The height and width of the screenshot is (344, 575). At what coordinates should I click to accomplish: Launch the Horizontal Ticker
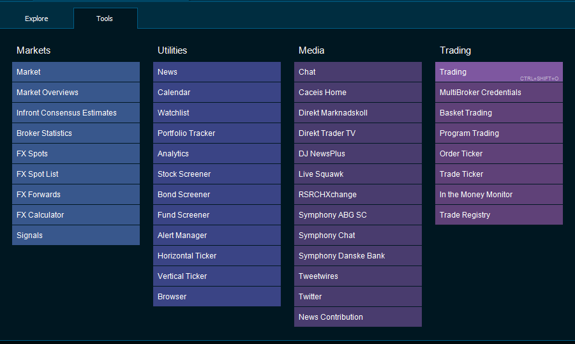coord(217,256)
